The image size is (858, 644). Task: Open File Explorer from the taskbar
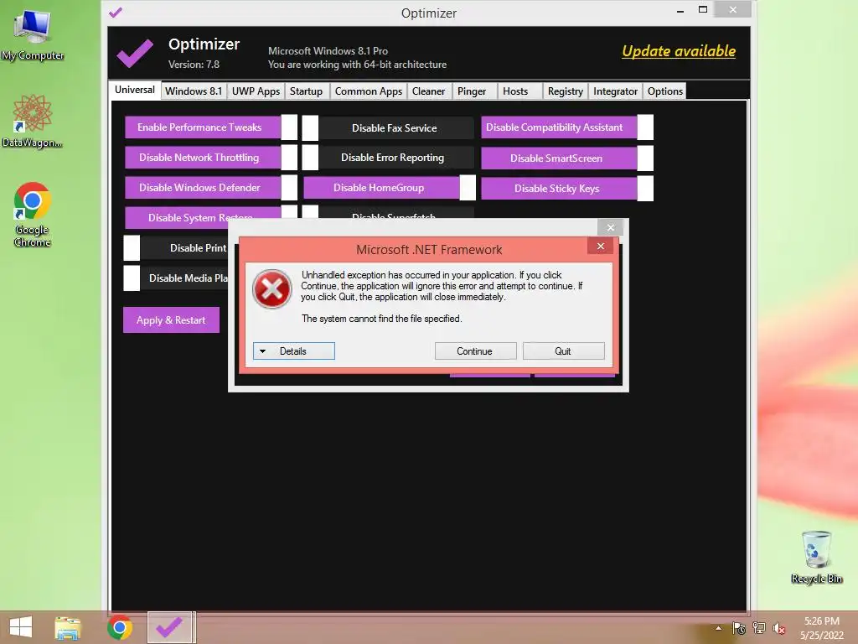point(68,628)
